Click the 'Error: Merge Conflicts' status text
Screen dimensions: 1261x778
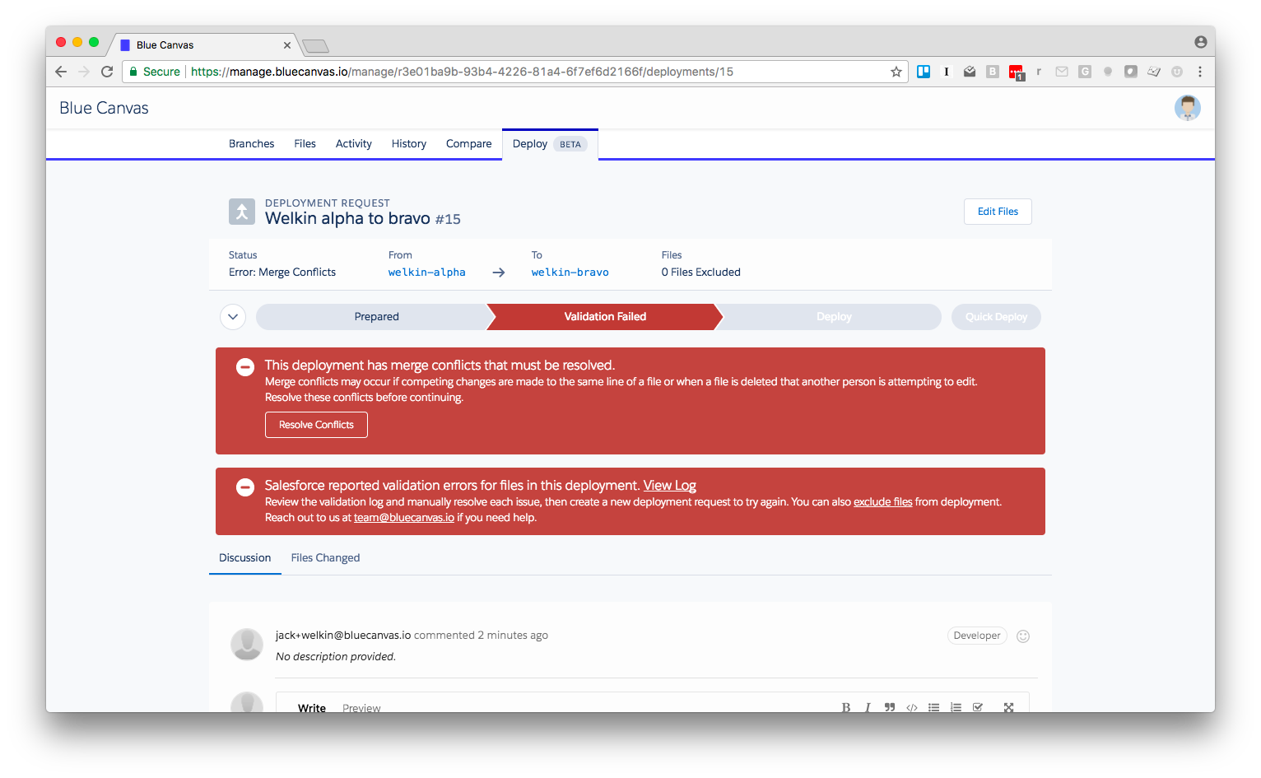click(x=282, y=273)
